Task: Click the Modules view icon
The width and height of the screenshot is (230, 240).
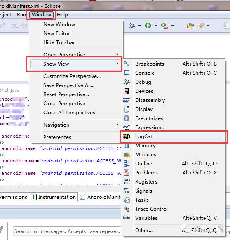Action: tap(127, 155)
